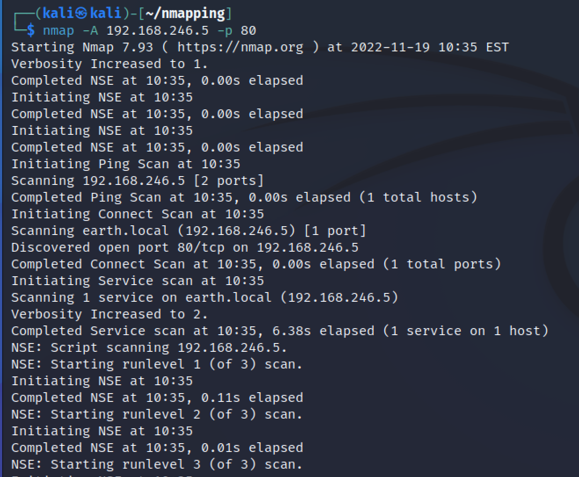The image size is (579, 477).
Task: Click the 'Initiating Connect Scan' line
Action: [x=138, y=214]
